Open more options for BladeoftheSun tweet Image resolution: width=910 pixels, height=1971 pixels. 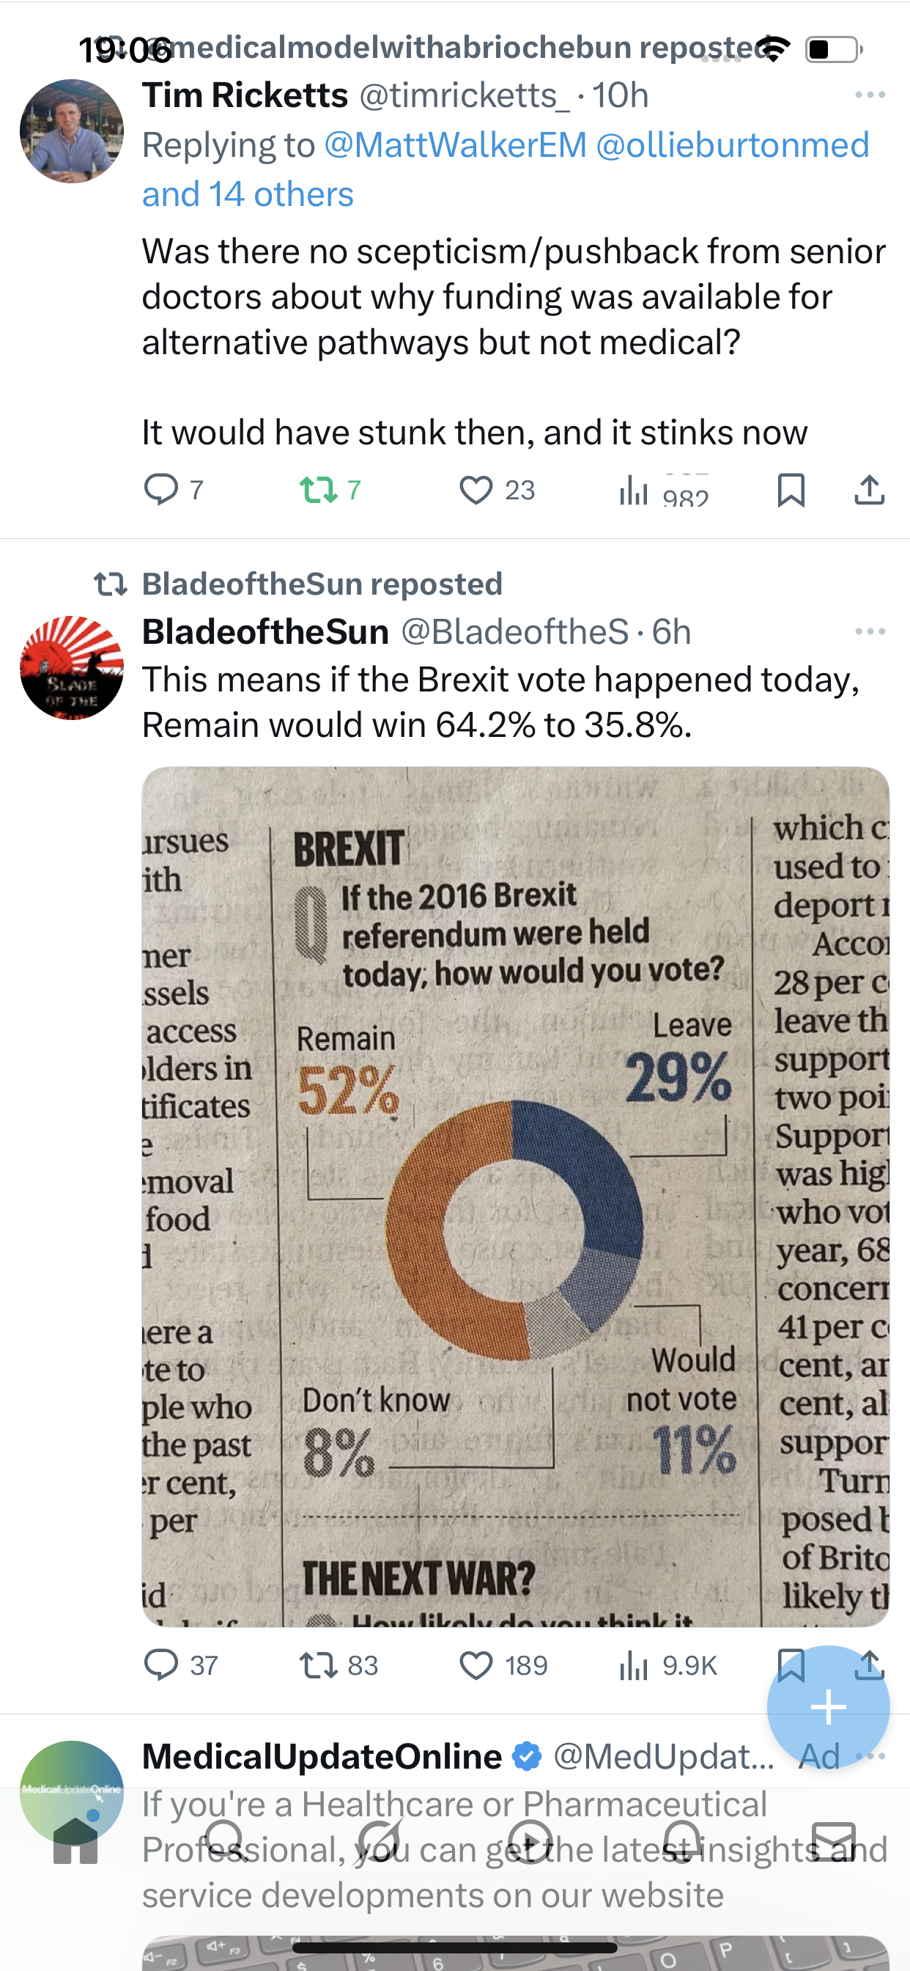[870, 631]
